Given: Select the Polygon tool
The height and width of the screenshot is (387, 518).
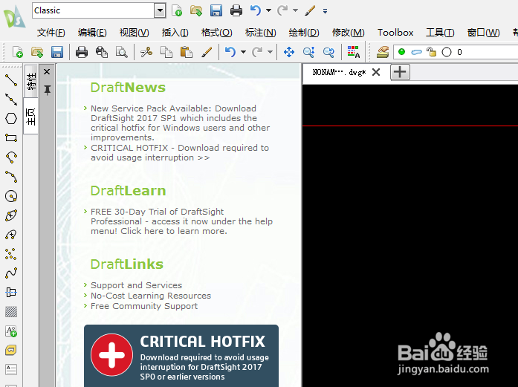Looking at the screenshot, I should (x=11, y=119).
